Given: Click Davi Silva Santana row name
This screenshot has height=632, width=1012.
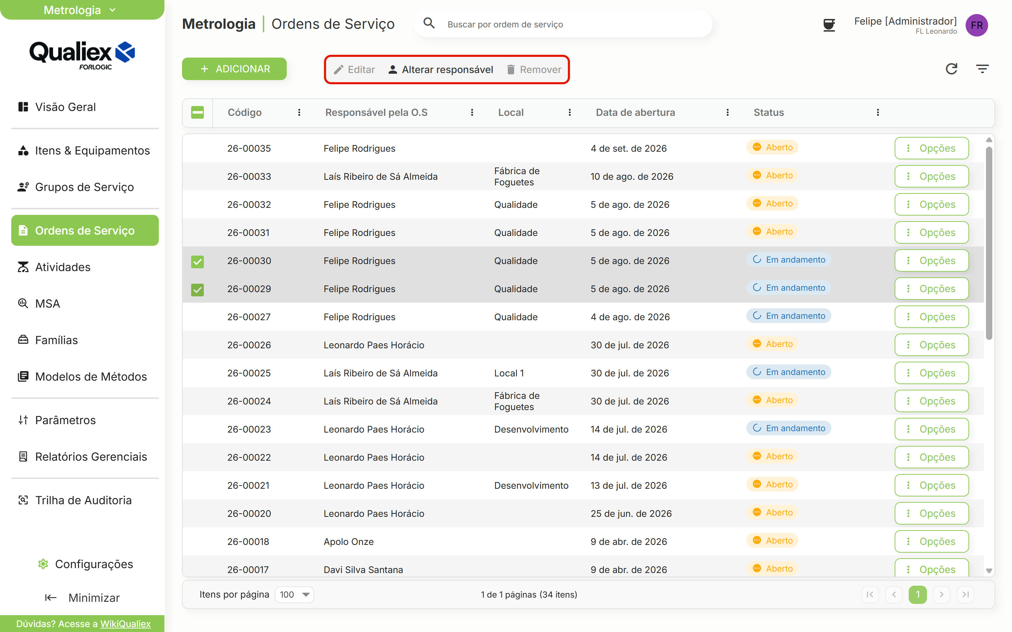Looking at the screenshot, I should pyautogui.click(x=363, y=569).
